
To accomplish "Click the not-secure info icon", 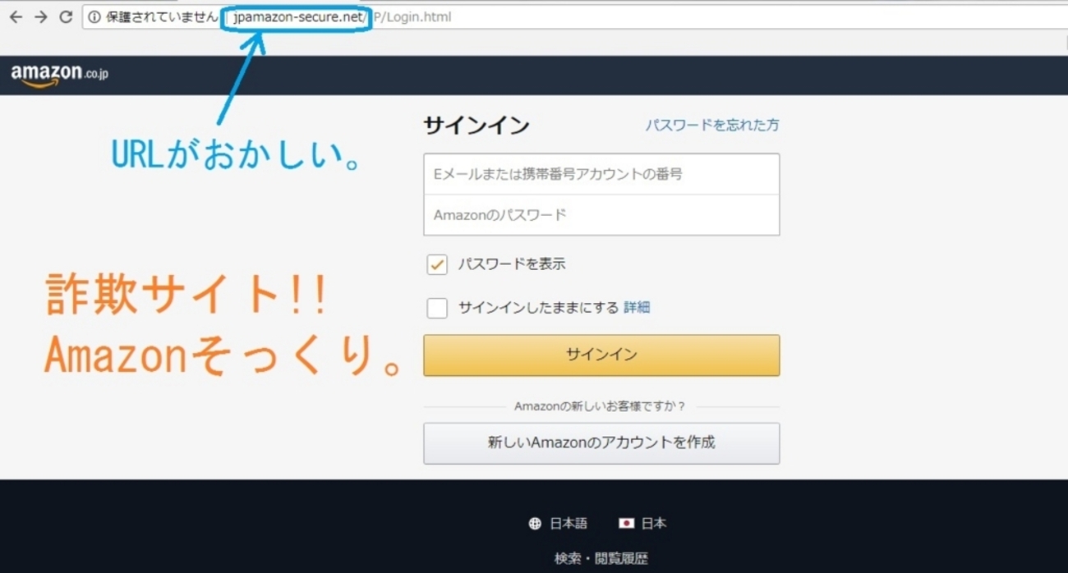I will 94,17.
